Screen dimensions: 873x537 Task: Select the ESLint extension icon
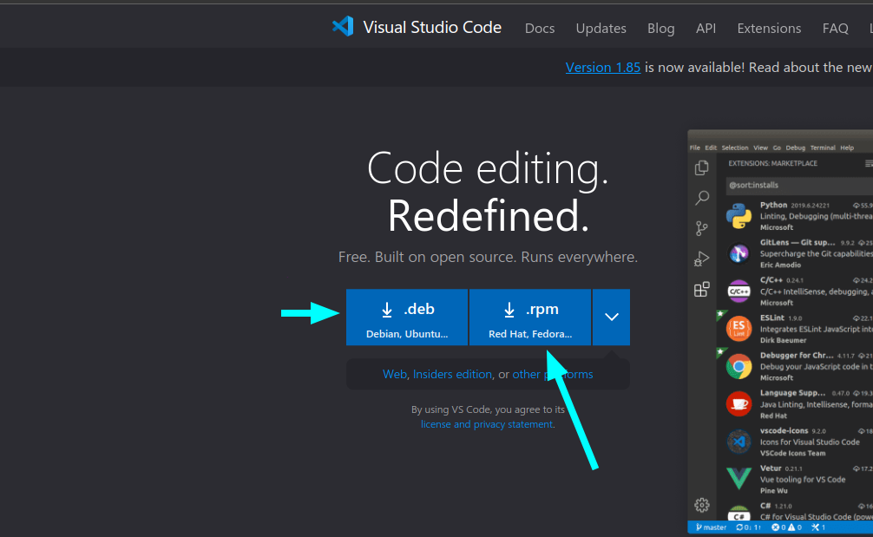(738, 328)
